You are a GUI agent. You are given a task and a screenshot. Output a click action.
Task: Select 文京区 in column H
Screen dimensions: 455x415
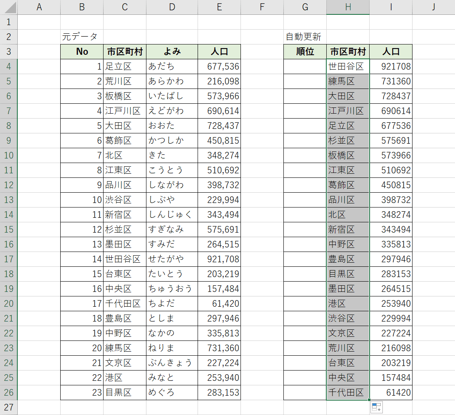pos(348,333)
